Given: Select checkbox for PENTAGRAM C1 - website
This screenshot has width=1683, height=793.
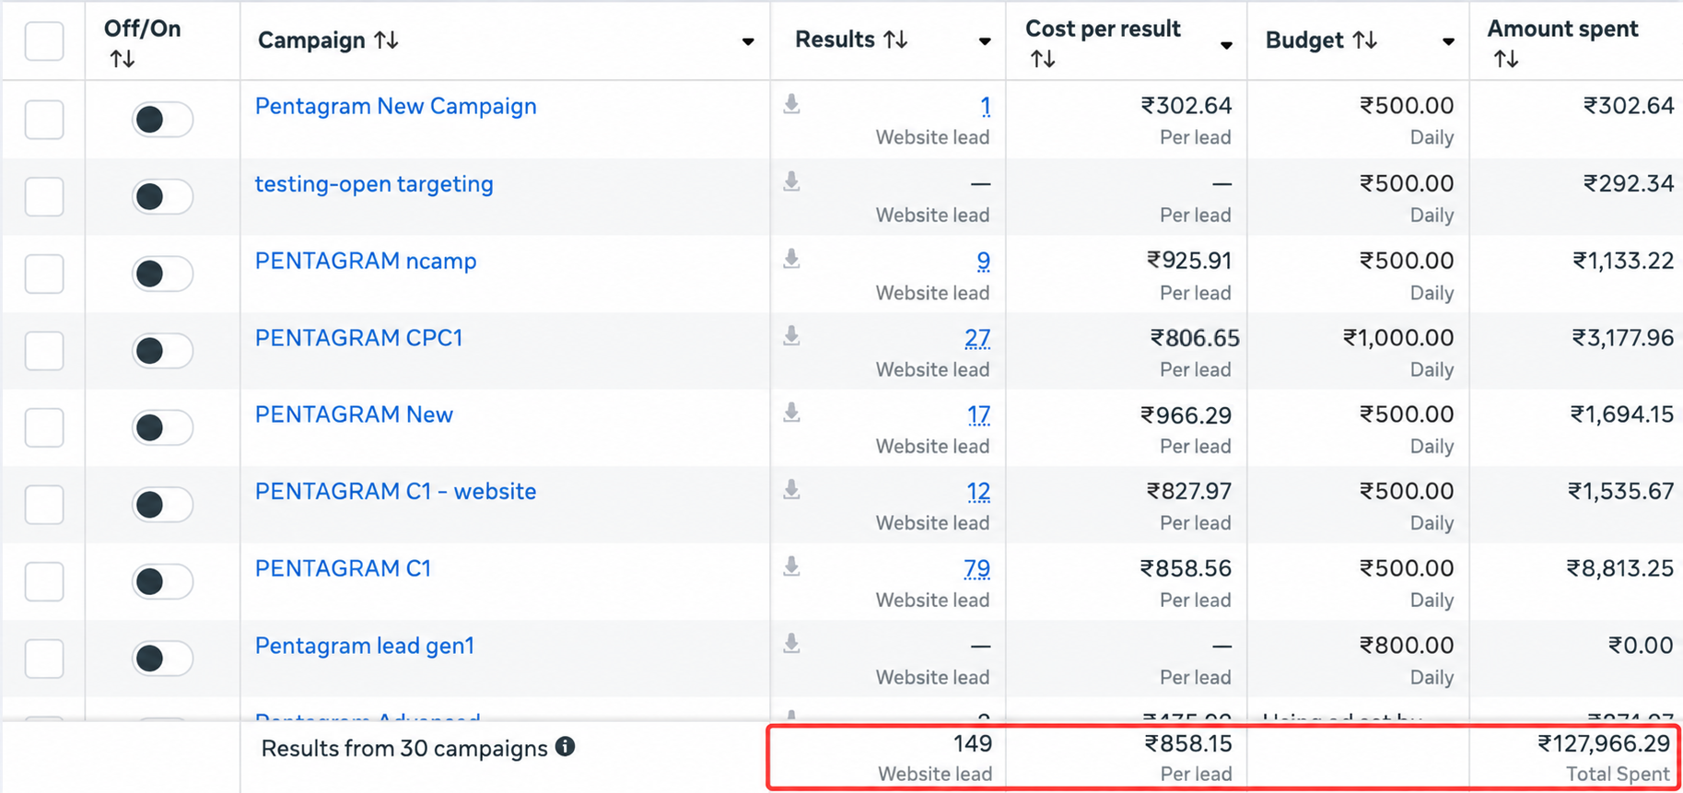Looking at the screenshot, I should pyautogui.click(x=44, y=505).
